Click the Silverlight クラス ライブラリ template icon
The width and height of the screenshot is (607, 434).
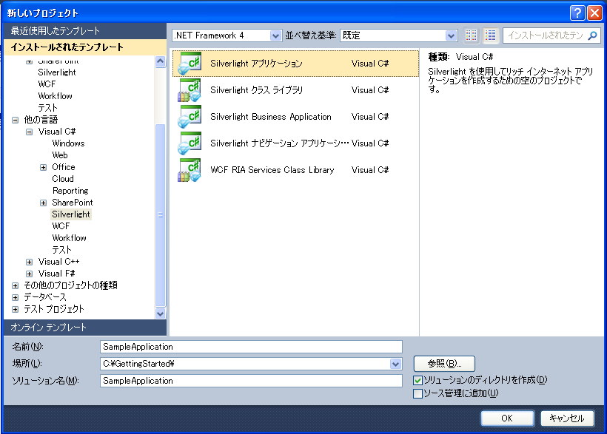(x=190, y=90)
